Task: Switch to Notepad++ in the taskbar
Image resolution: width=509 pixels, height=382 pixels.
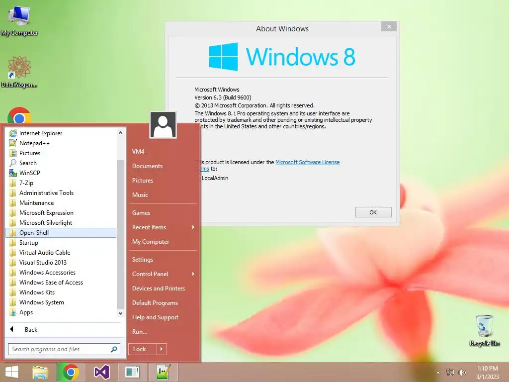Action: (163, 372)
